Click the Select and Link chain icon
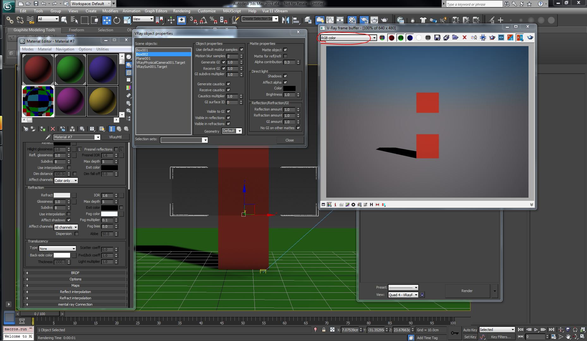The height and width of the screenshot is (341, 587). [10, 20]
